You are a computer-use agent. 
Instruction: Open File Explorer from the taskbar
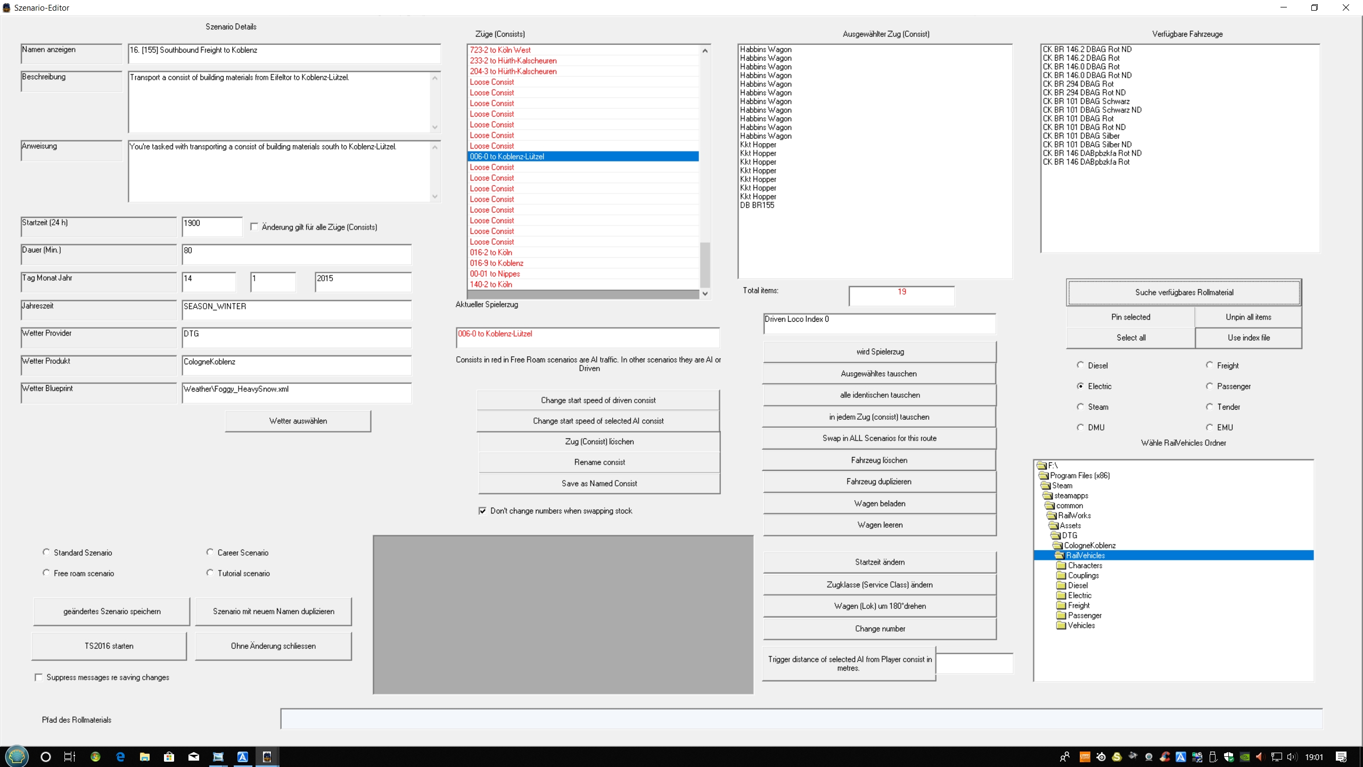[x=145, y=757]
